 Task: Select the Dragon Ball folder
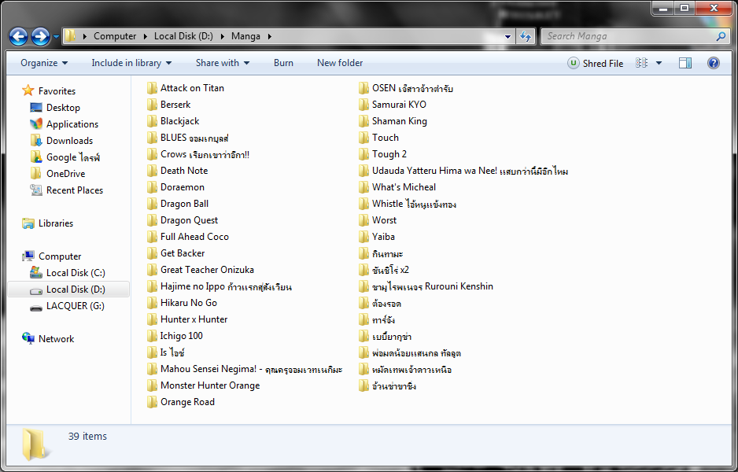tap(178, 203)
